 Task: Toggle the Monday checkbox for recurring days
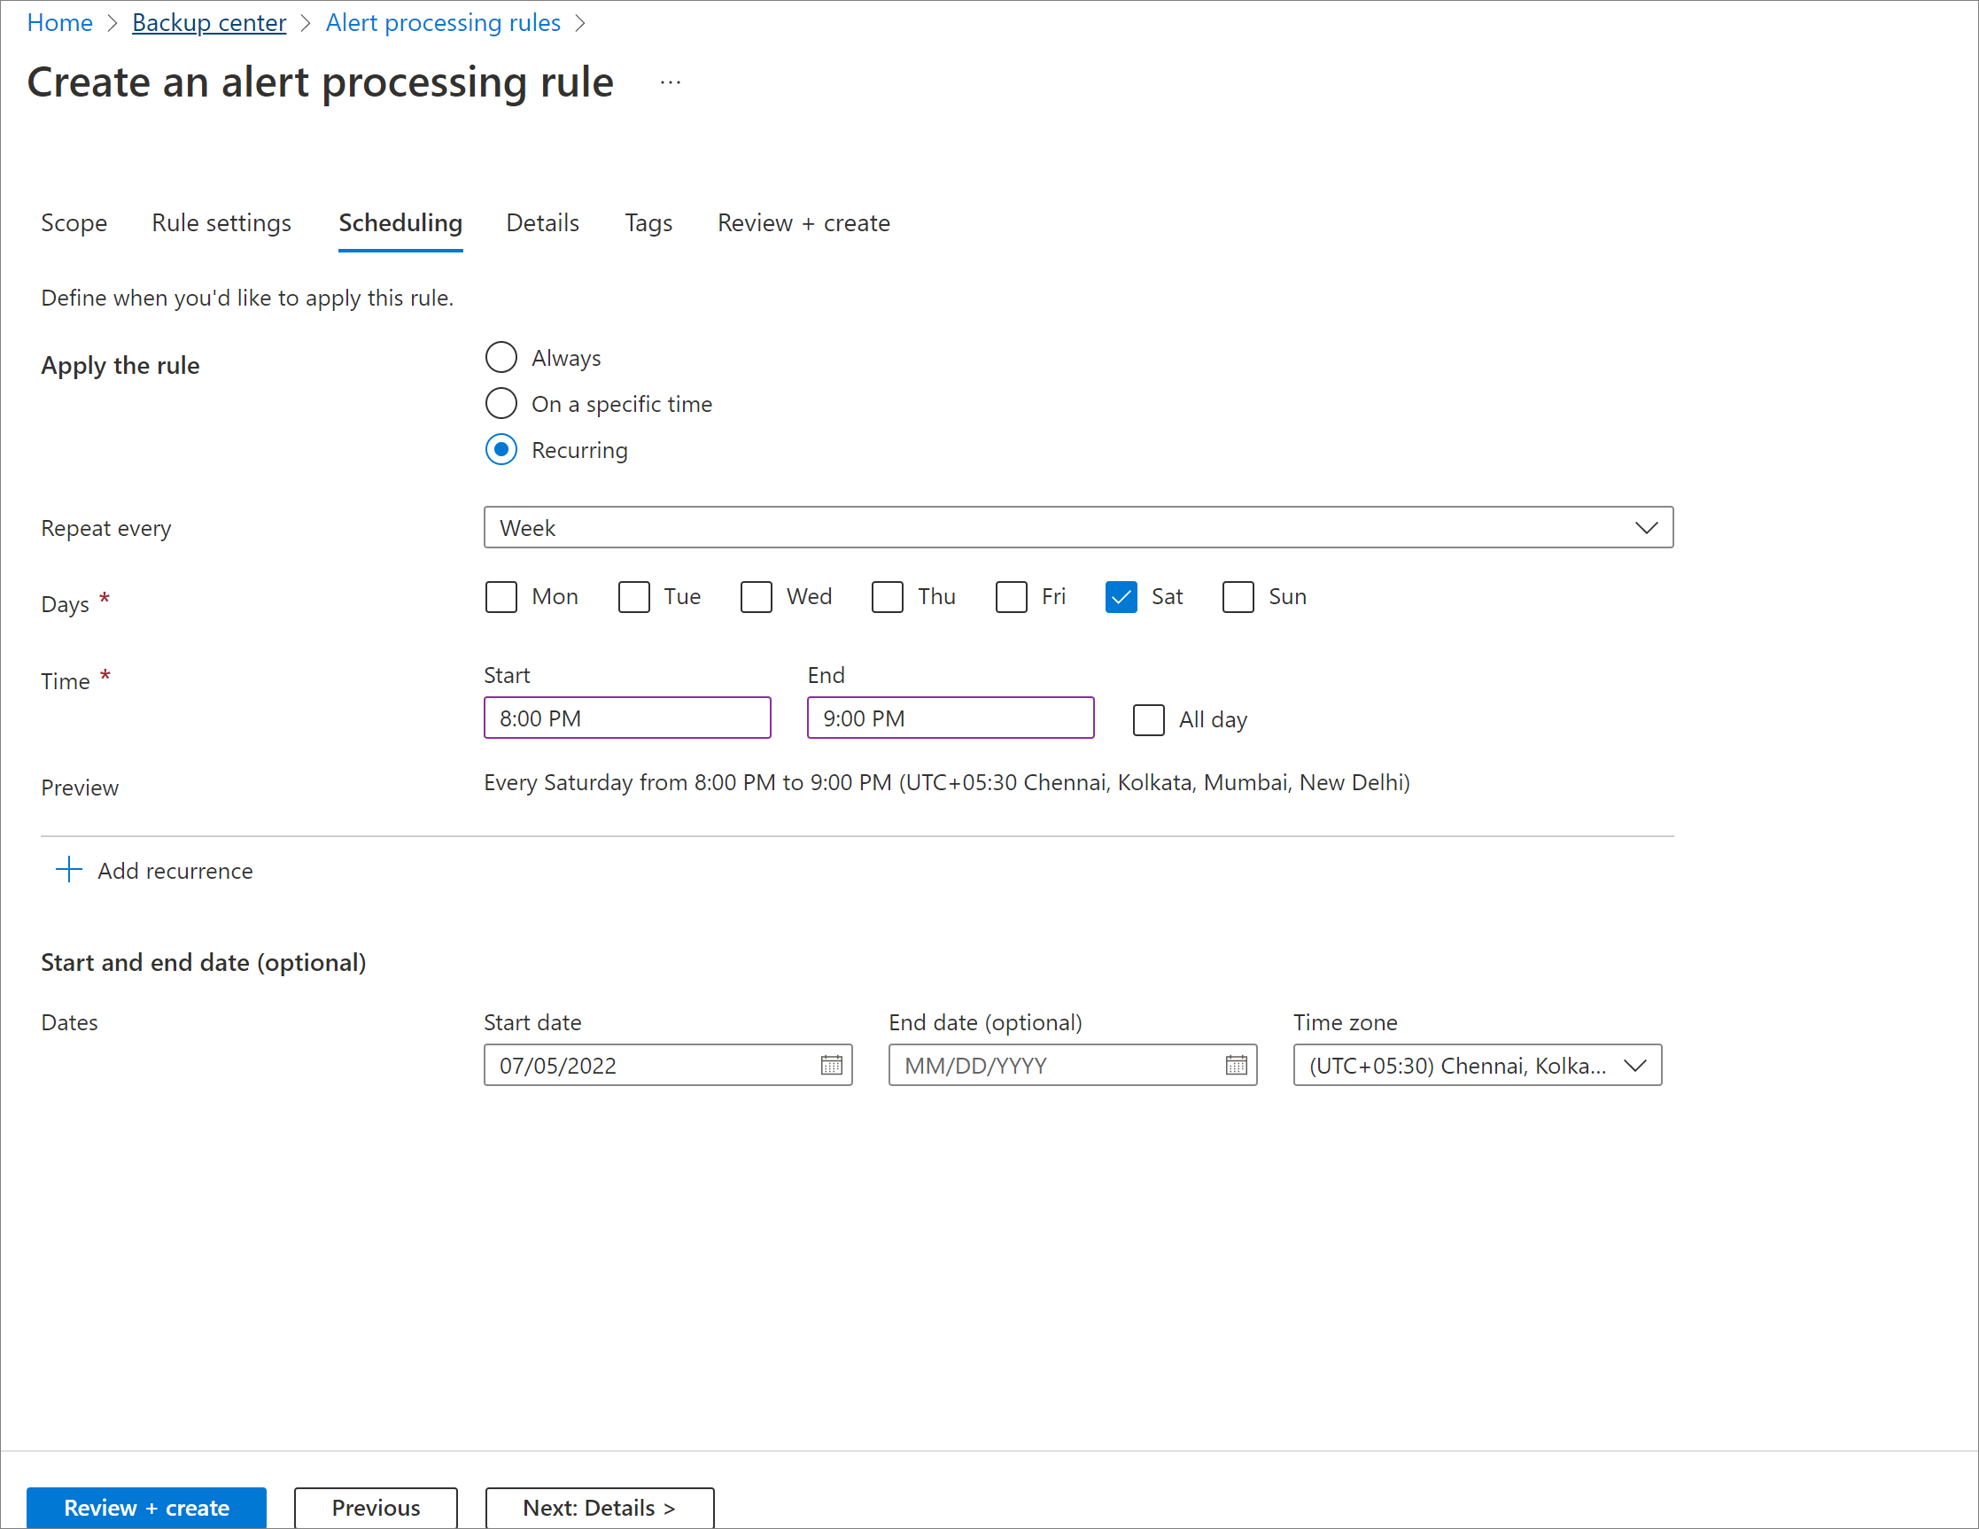coord(503,597)
